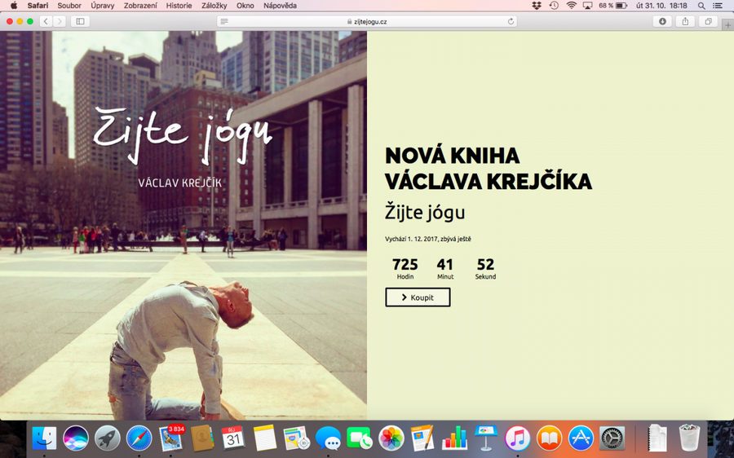Open Time Machine menu bar icon
Viewport: 734px width, 458px height.
(x=554, y=6)
